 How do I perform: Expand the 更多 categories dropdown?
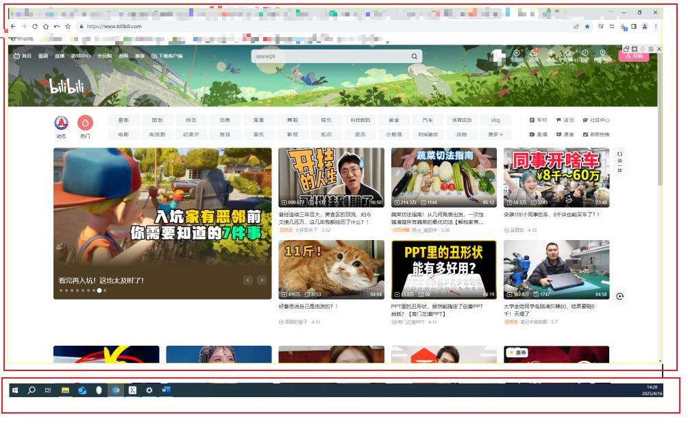495,134
